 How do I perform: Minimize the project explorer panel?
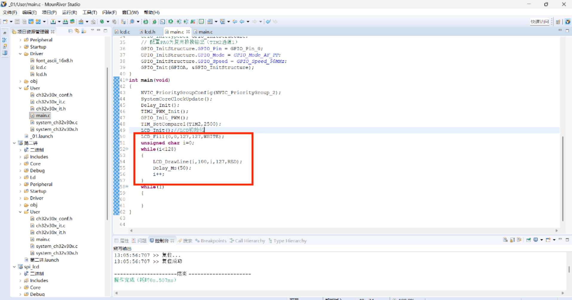pyautogui.click(x=99, y=31)
